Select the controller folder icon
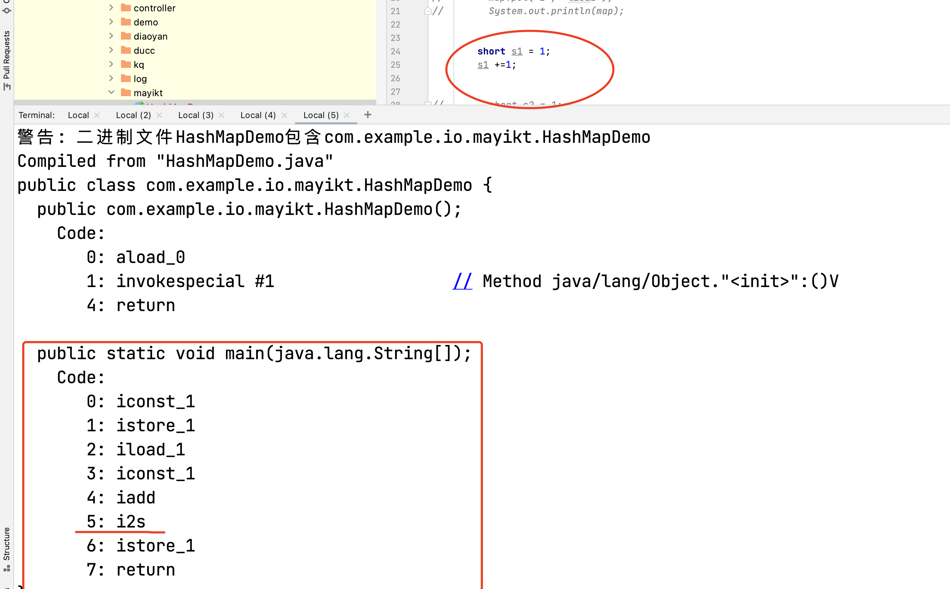Image resolution: width=950 pixels, height=589 pixels. [x=126, y=7]
